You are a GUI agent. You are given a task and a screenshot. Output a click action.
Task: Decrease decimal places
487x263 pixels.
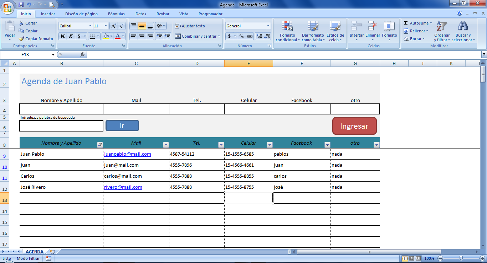[x=267, y=36]
